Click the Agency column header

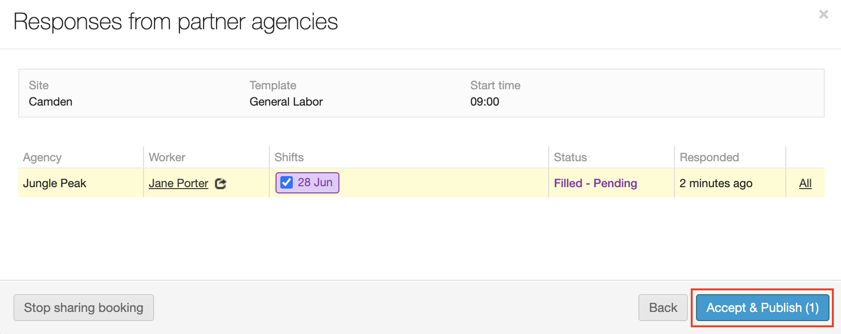[x=42, y=157]
